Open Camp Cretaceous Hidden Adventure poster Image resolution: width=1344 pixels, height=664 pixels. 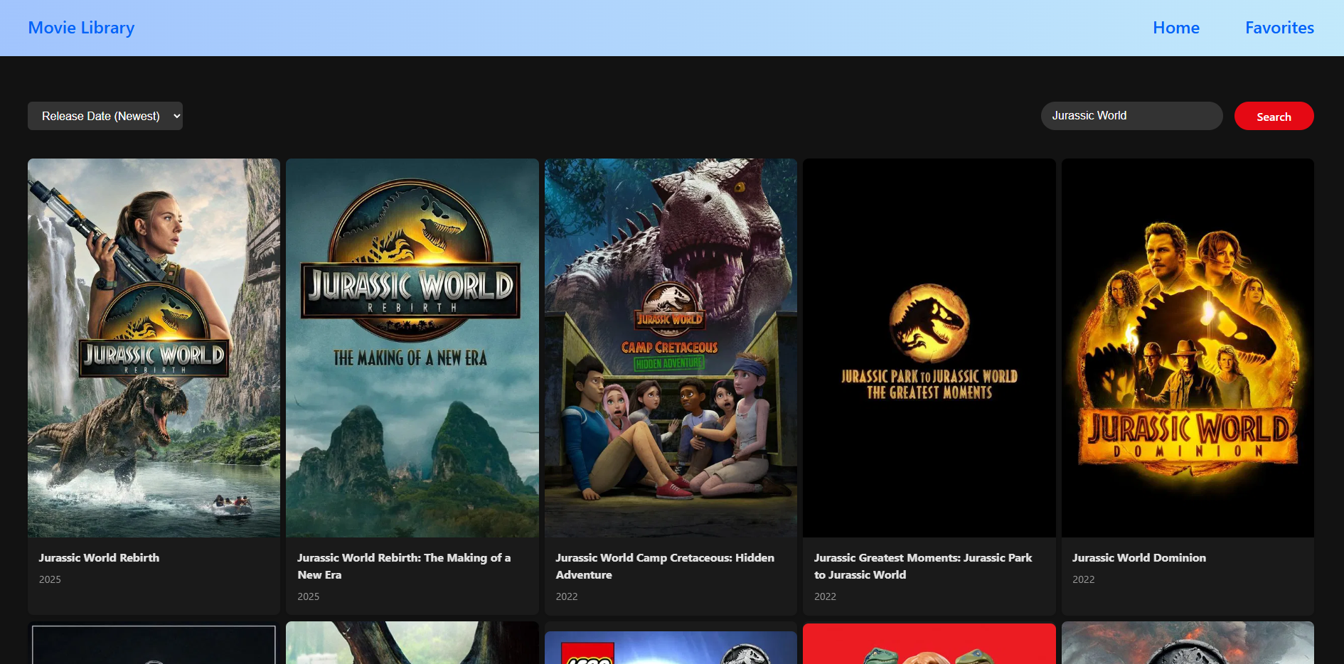pos(670,348)
